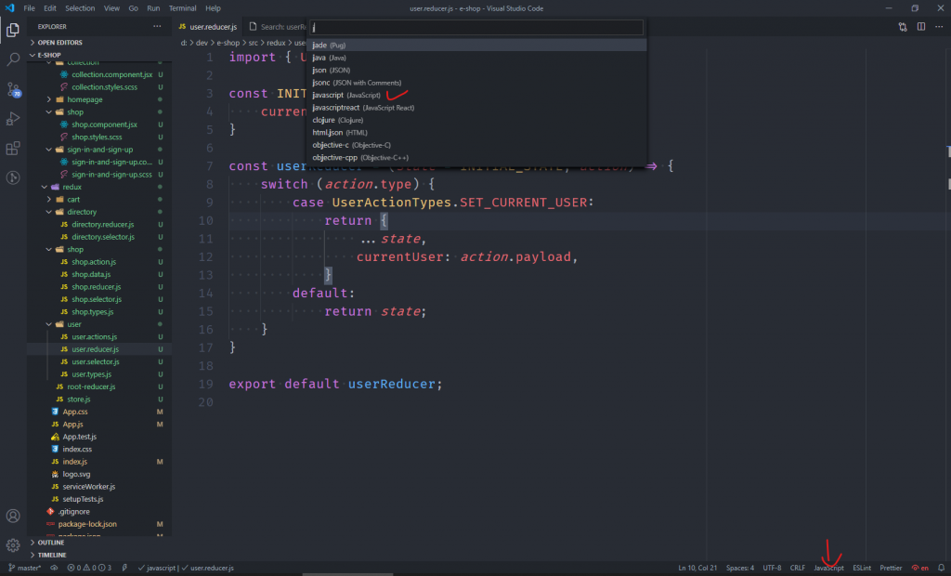Choose clojure (Clojure) from language list

coord(476,120)
